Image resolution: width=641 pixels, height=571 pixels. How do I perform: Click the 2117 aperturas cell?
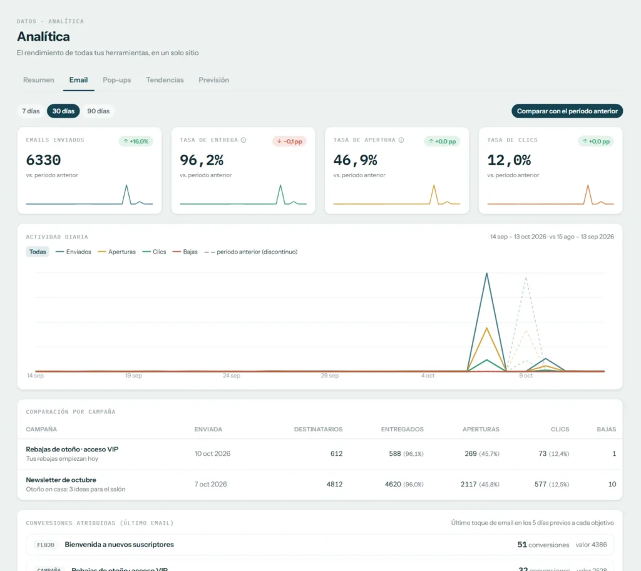[480, 485]
